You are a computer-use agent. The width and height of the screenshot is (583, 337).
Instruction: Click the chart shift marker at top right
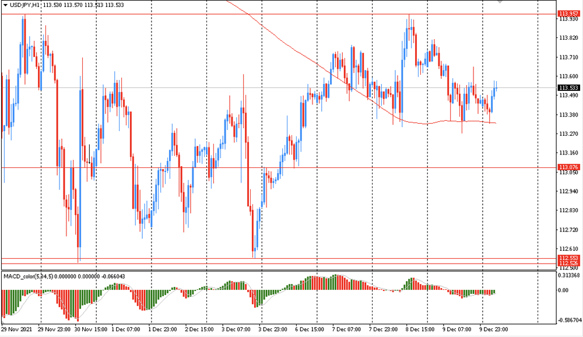click(501, 2)
